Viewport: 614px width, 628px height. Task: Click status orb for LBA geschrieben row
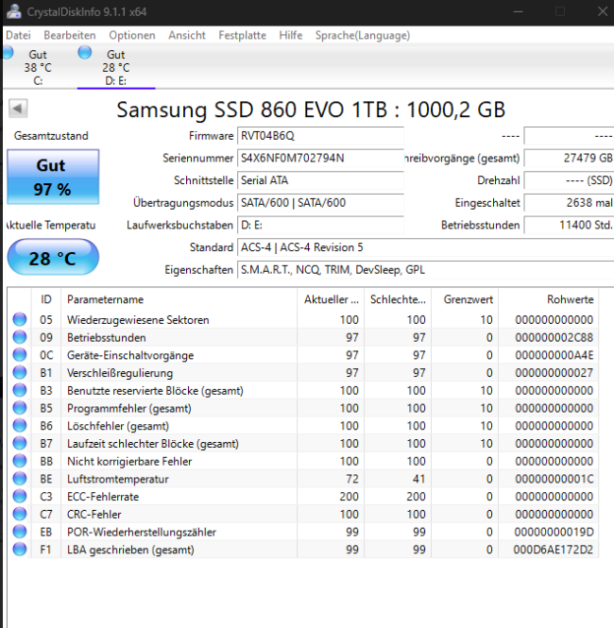[20, 549]
